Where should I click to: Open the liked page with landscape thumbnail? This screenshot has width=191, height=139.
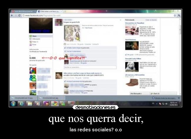coord(33,93)
